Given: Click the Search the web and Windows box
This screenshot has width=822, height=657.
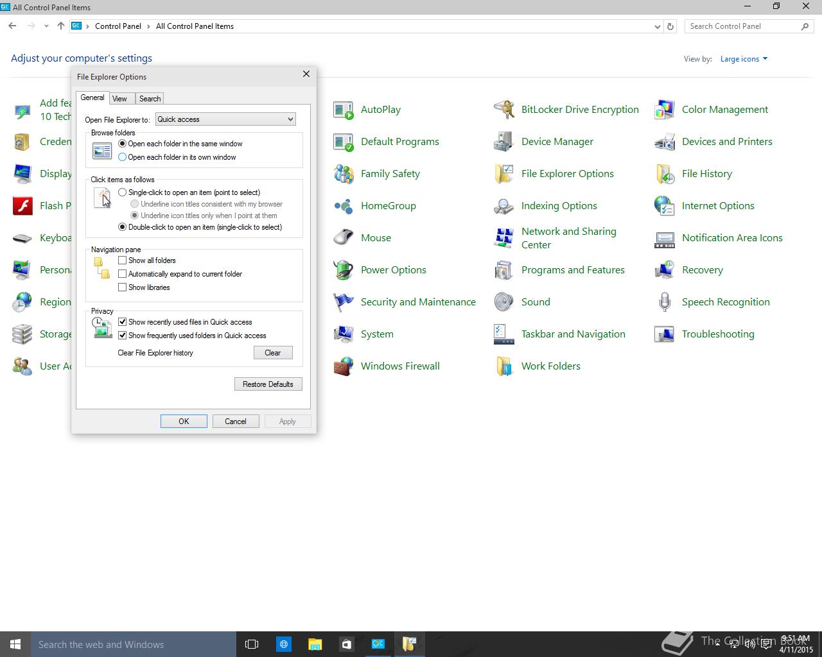Looking at the screenshot, I should tap(134, 644).
